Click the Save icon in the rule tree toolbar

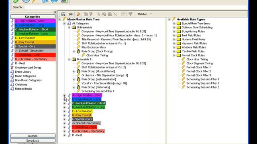pyautogui.click(x=63, y=14)
